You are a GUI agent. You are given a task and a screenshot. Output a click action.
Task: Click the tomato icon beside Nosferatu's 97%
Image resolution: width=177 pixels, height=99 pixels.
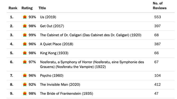tap(25, 62)
